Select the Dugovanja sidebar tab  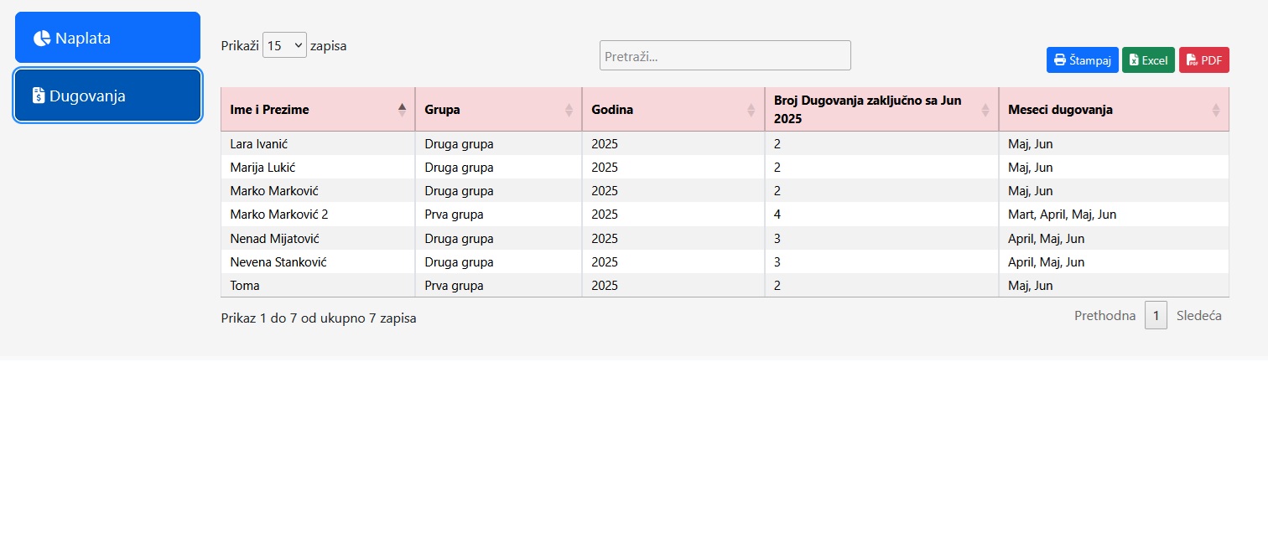point(107,96)
